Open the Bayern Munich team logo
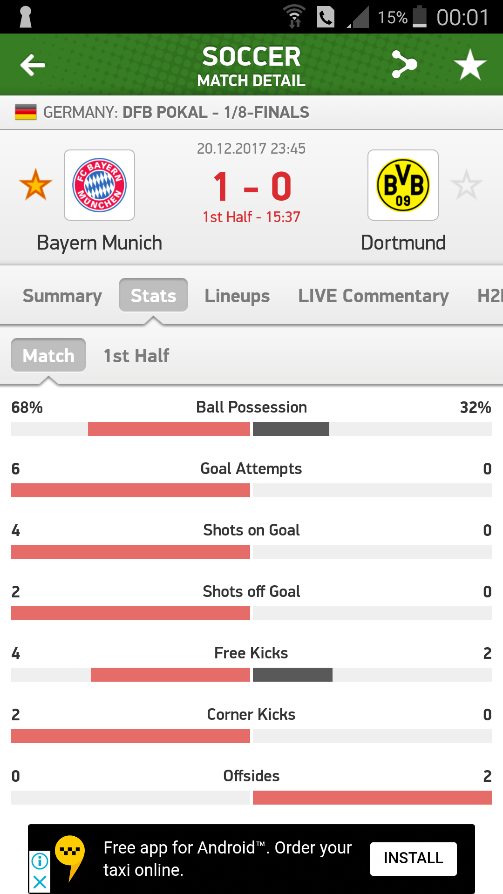The height and width of the screenshot is (894, 503). 99,185
